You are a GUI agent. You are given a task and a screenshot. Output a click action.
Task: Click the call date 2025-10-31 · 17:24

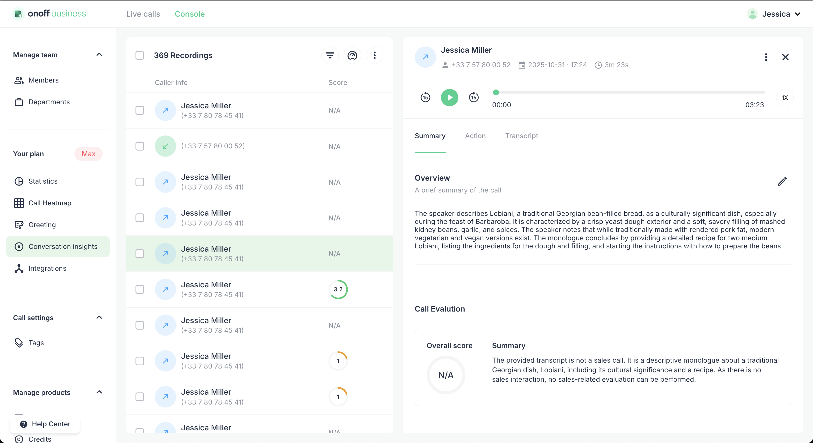557,65
